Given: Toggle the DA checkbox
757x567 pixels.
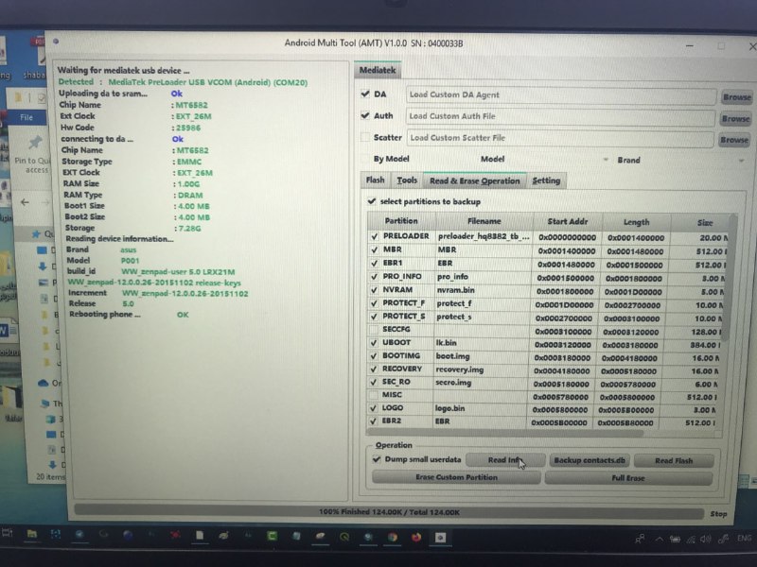Looking at the screenshot, I should pos(365,94).
